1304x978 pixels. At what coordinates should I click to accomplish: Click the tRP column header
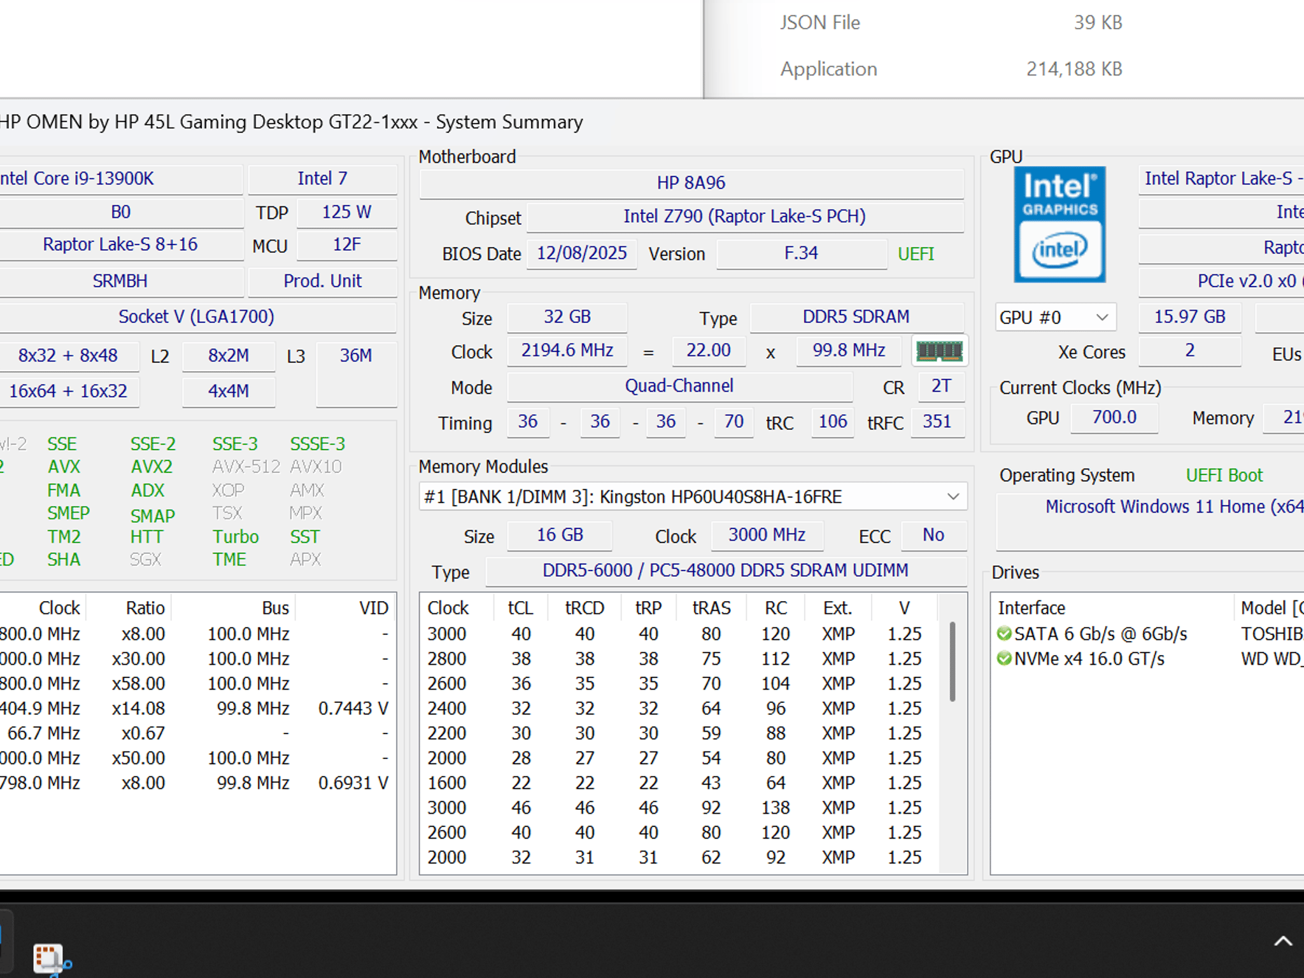[648, 608]
